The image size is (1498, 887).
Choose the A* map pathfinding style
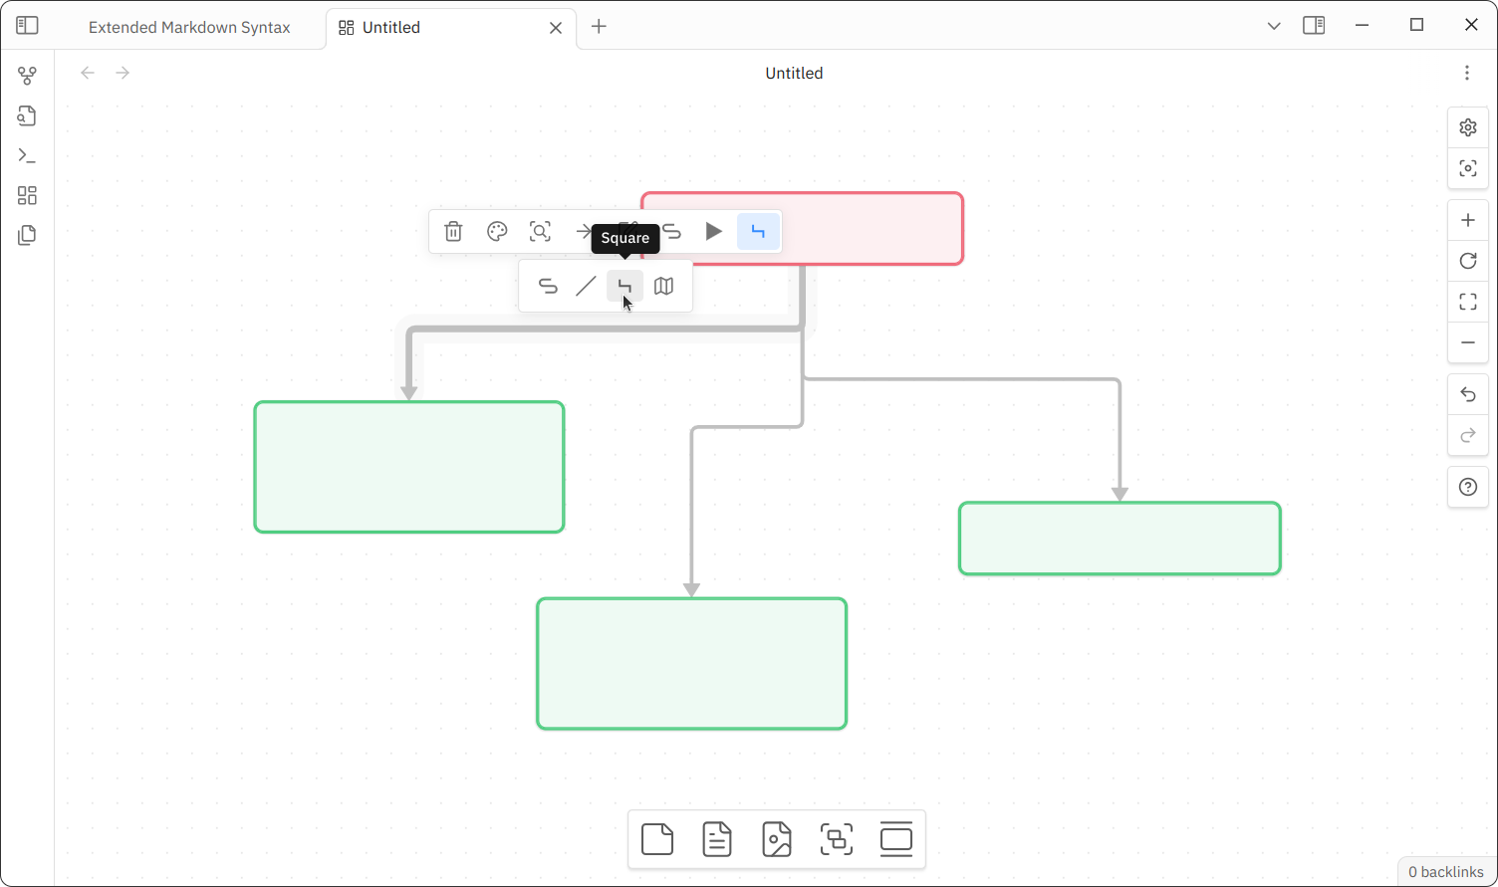663,287
